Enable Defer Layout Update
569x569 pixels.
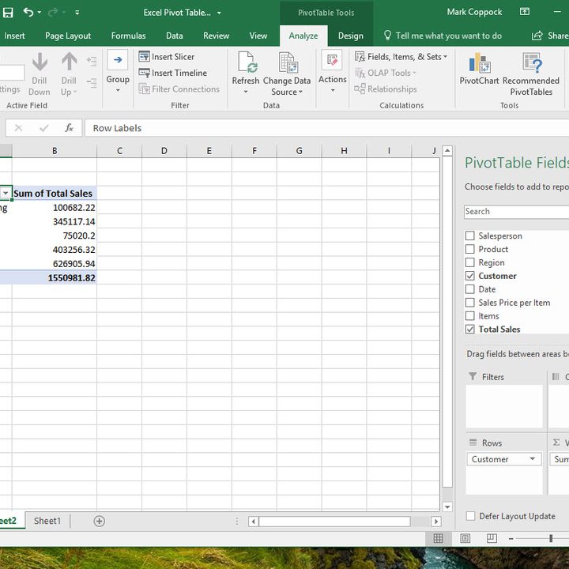point(470,516)
